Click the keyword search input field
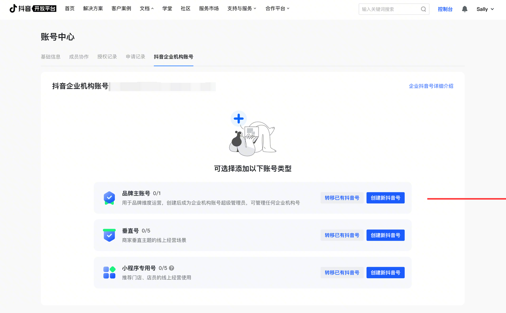Viewport: 506px width, 313px height. (389, 9)
